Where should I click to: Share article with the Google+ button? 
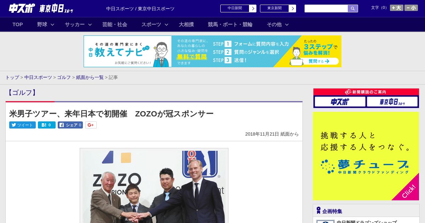[x=91, y=125]
